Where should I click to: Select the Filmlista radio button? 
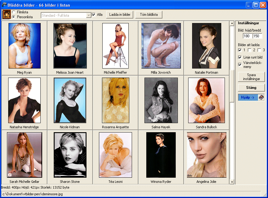pos(13,12)
